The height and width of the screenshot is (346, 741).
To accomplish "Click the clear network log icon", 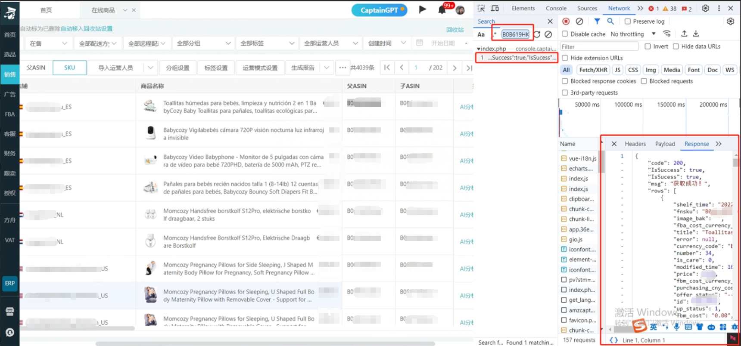I will [x=579, y=21].
